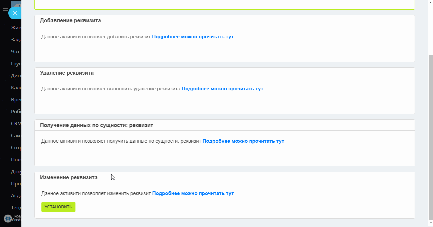Install the Изменение реквизита activity

point(58,207)
